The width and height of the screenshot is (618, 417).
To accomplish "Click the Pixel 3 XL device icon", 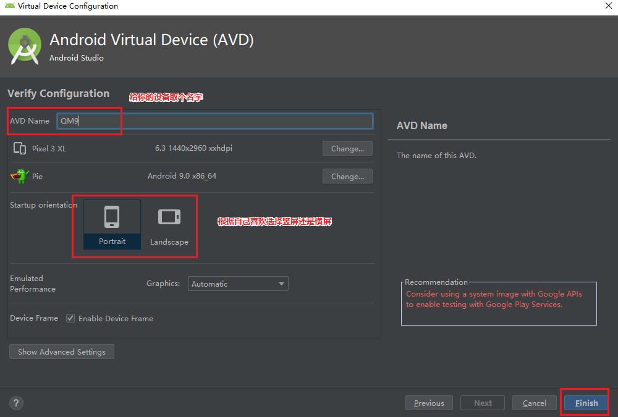I will [x=20, y=148].
